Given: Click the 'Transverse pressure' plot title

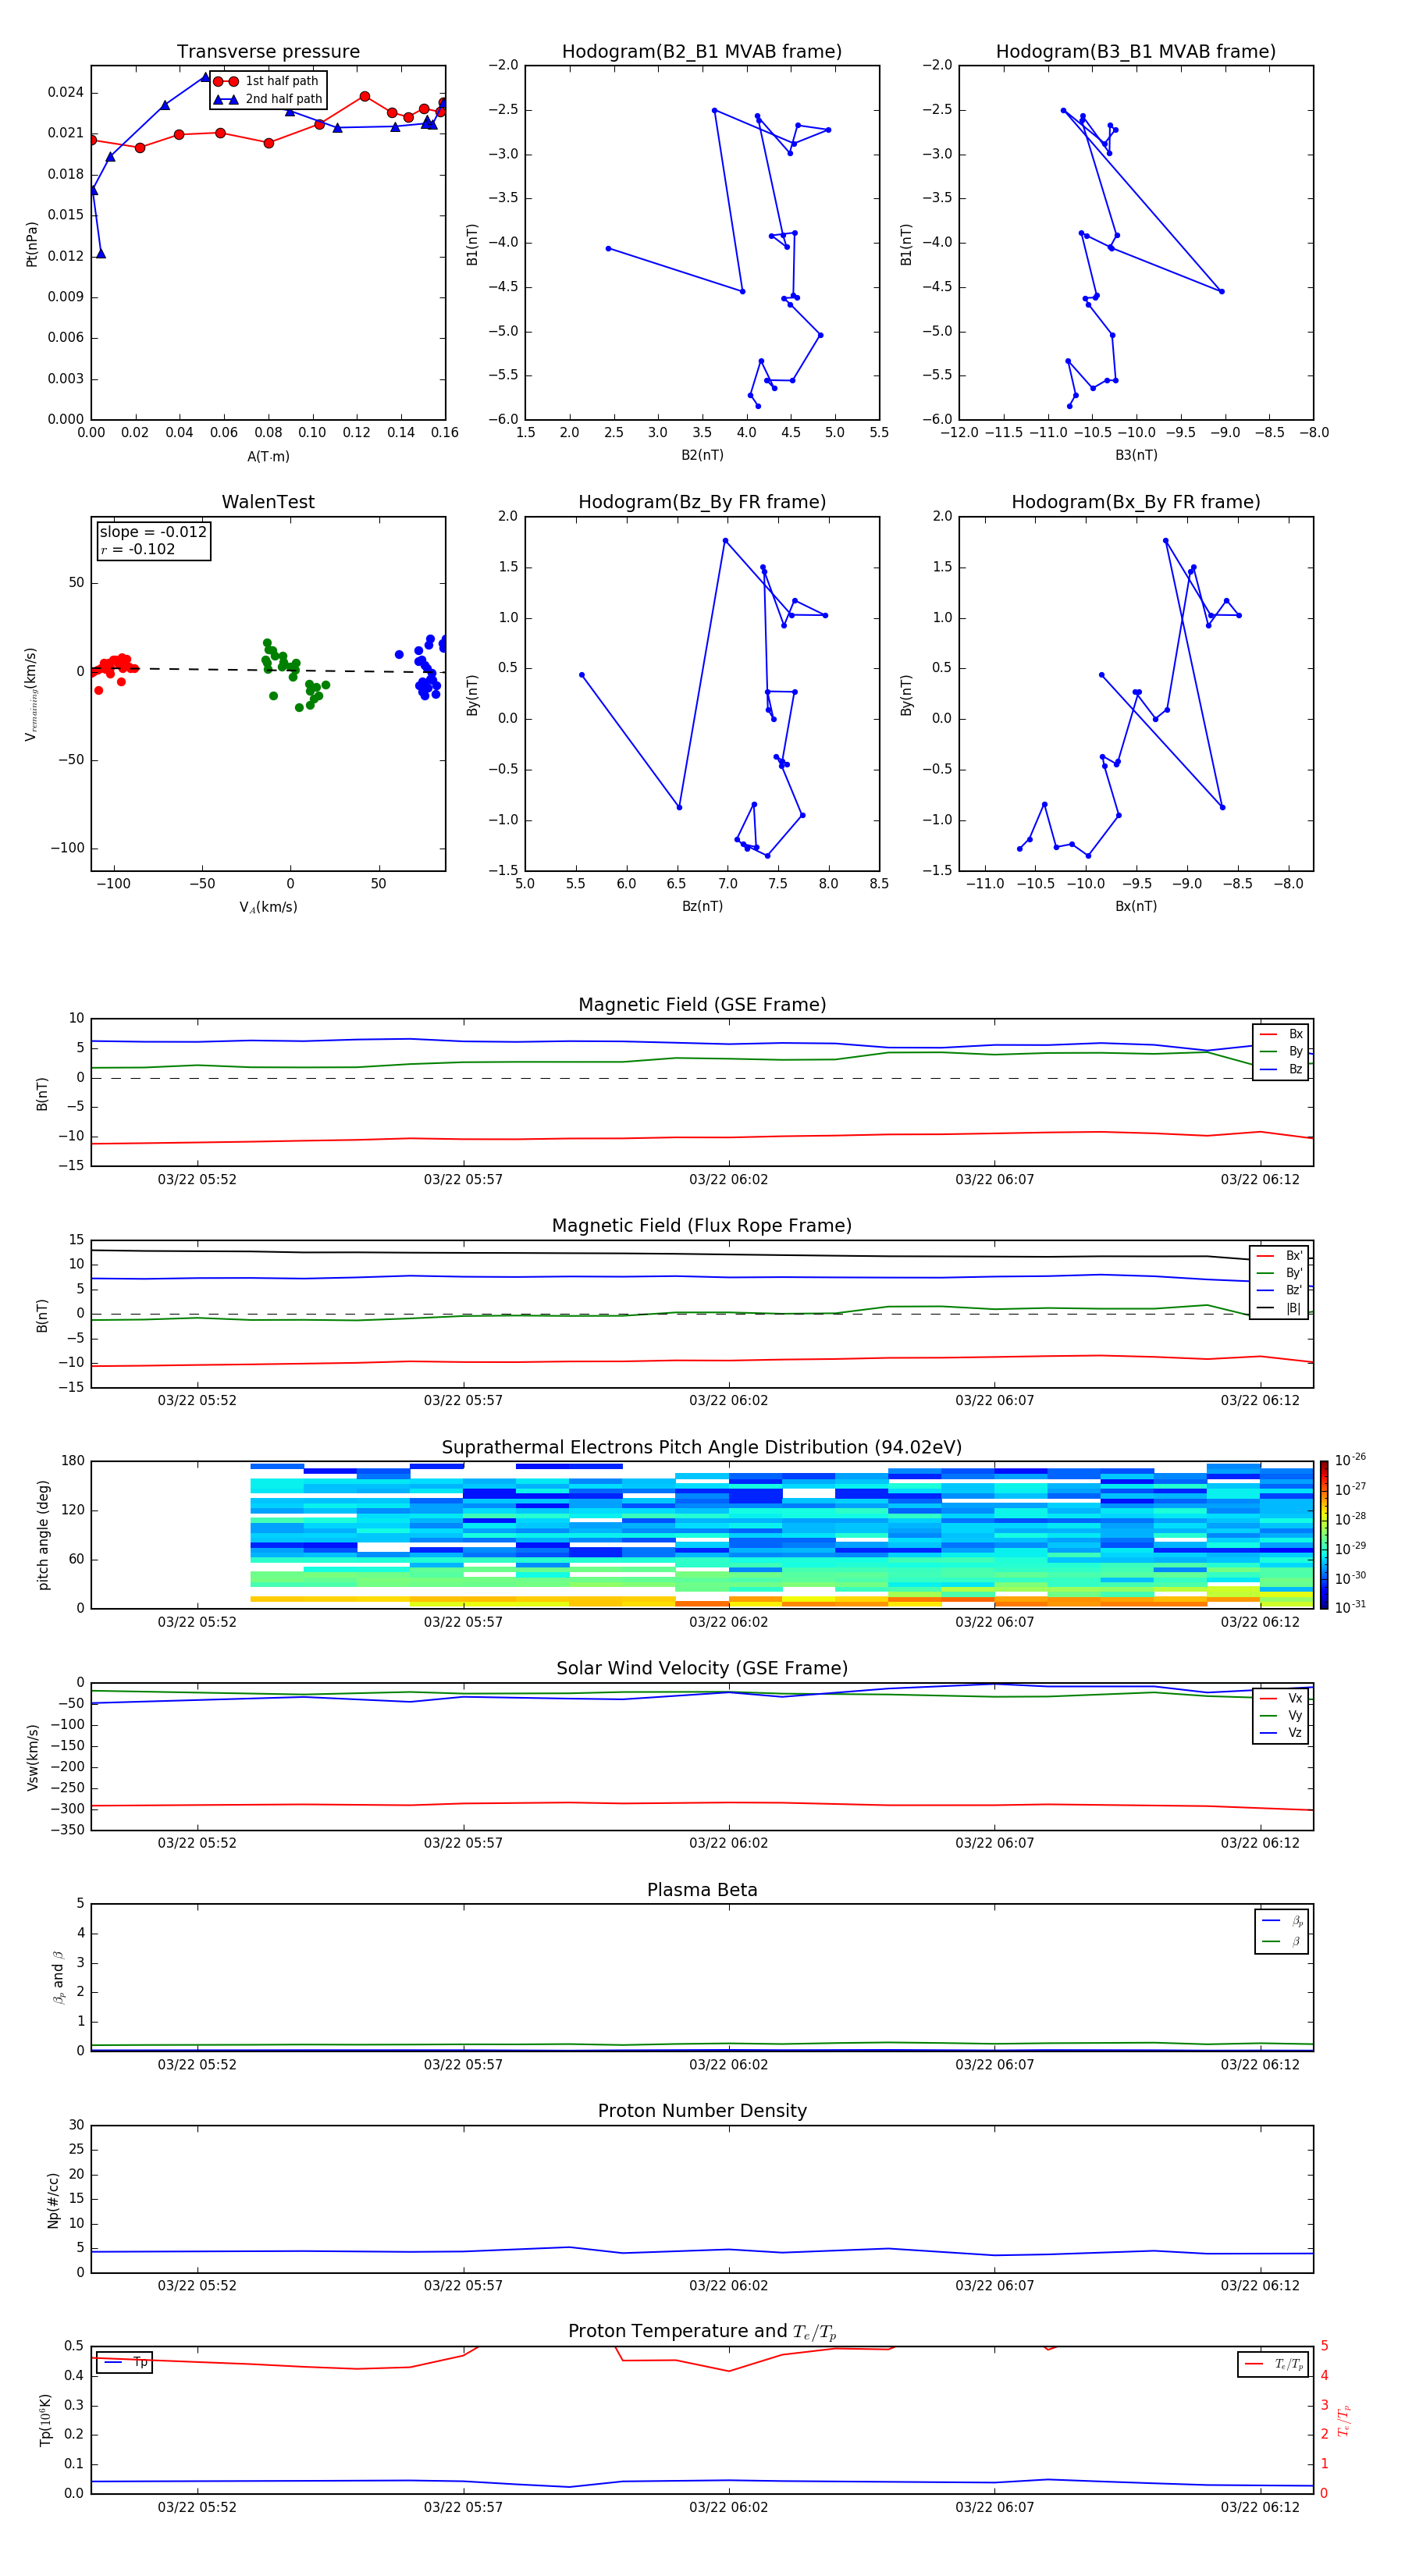Looking at the screenshot, I should point(268,52).
